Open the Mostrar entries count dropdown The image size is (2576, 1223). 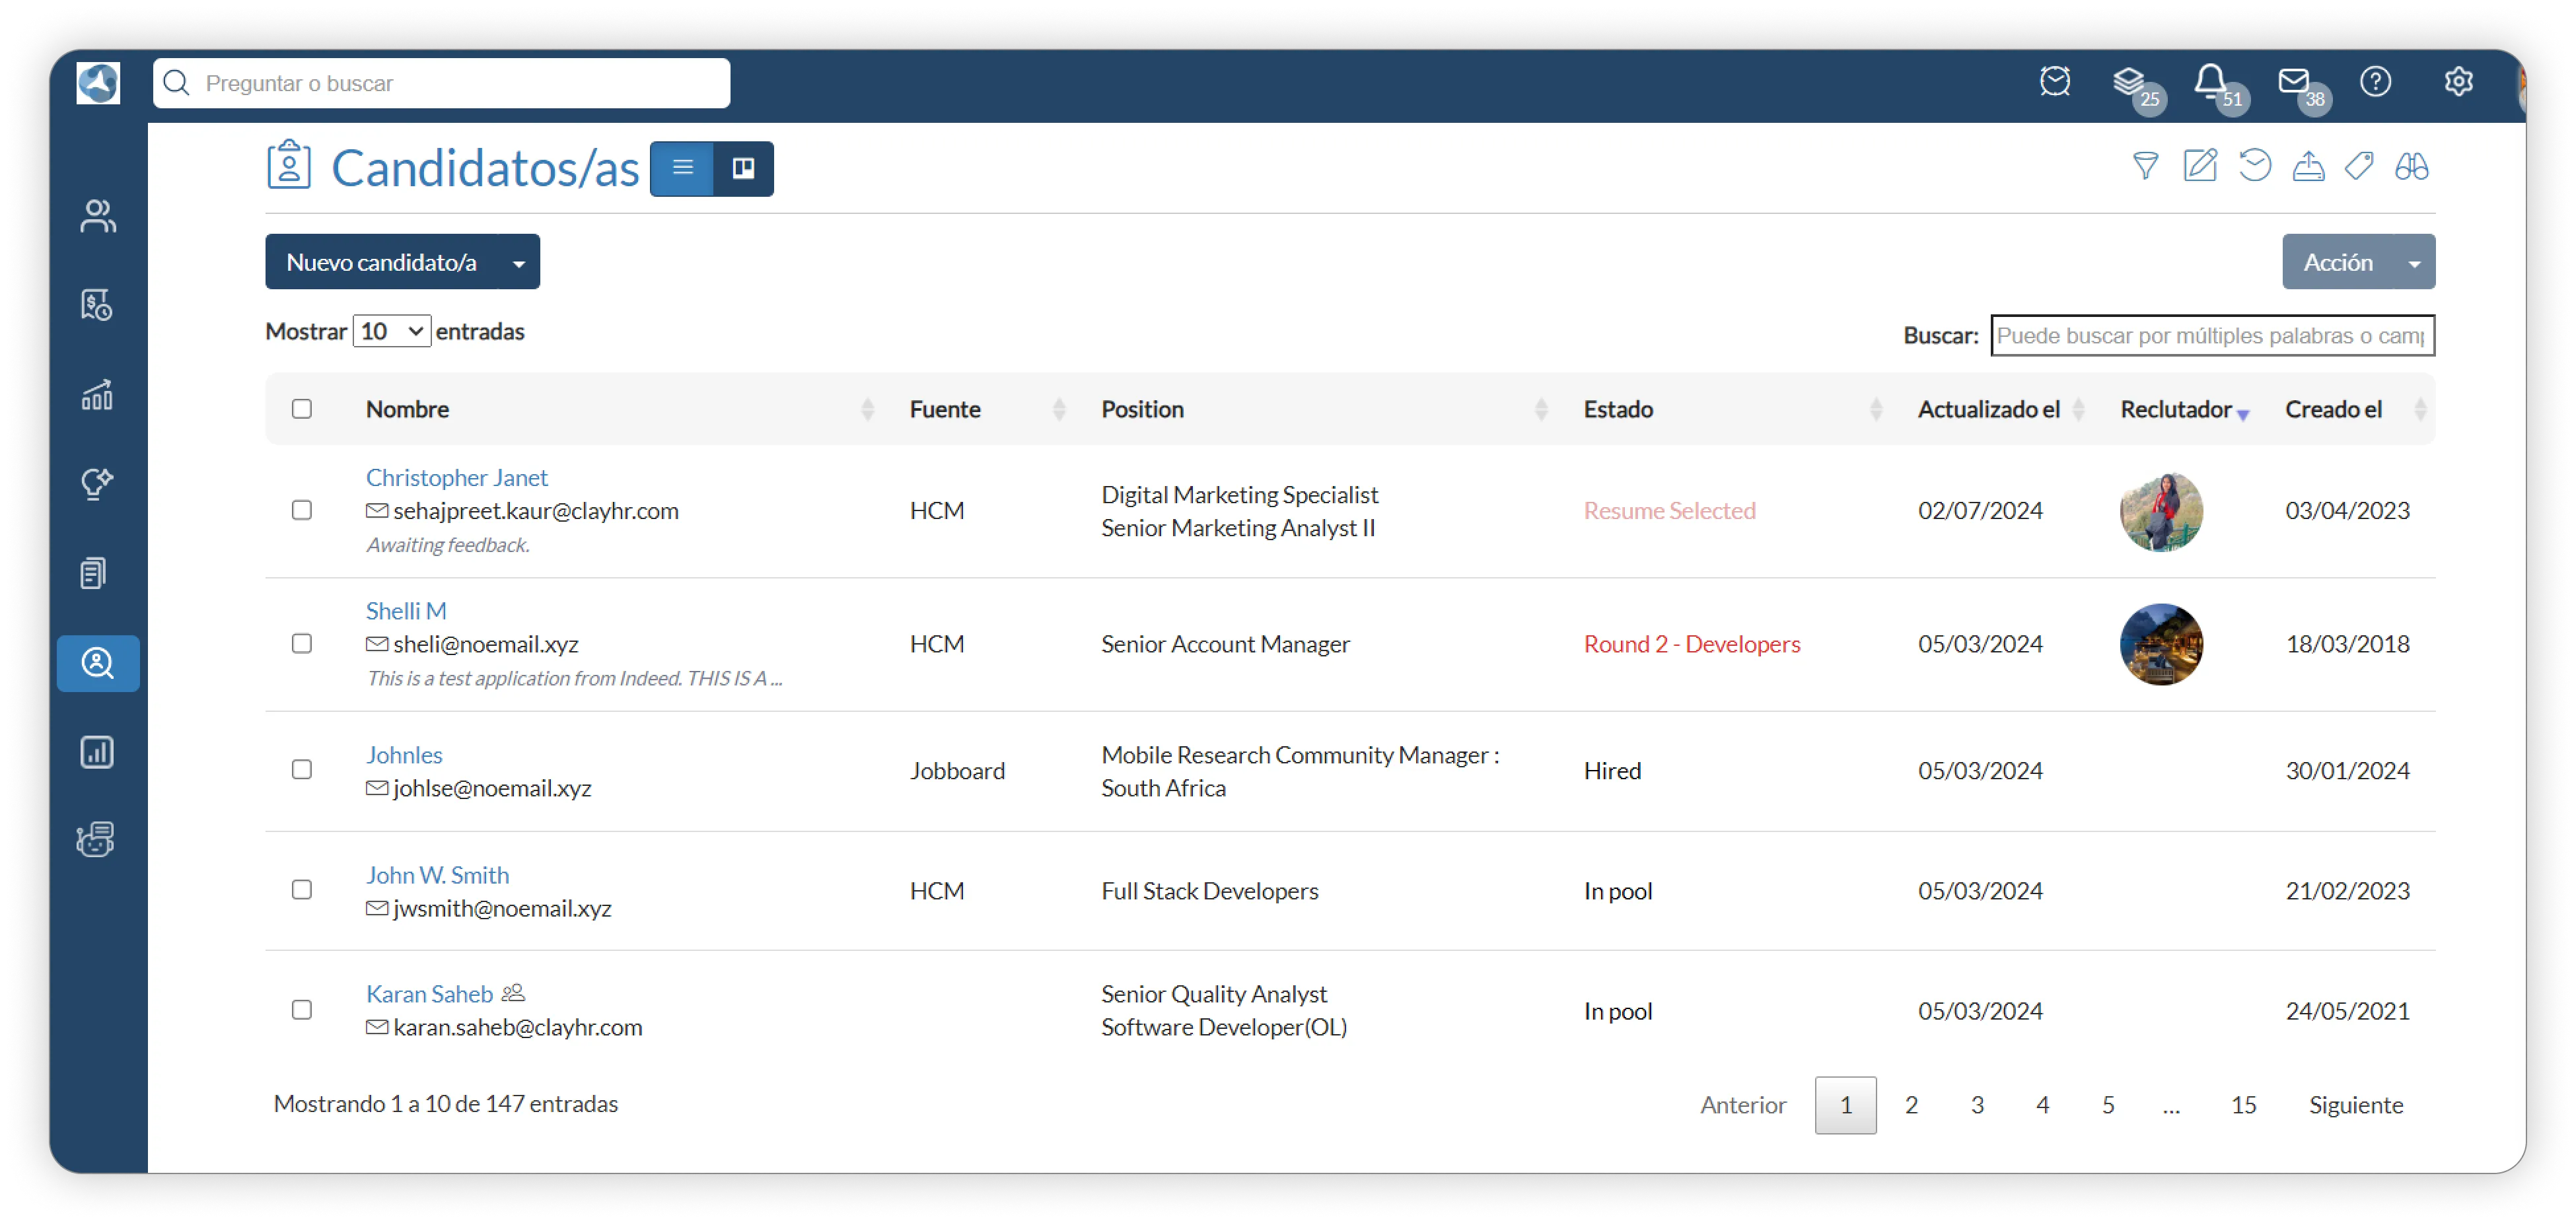click(x=391, y=331)
